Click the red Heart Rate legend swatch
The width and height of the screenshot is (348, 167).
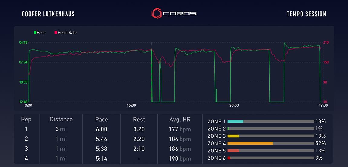pyautogui.click(x=56, y=33)
